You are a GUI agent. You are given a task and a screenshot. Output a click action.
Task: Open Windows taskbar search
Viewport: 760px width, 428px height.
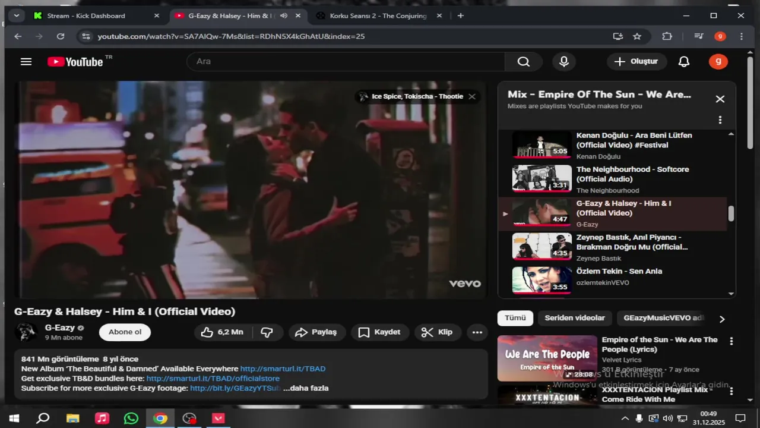click(43, 418)
